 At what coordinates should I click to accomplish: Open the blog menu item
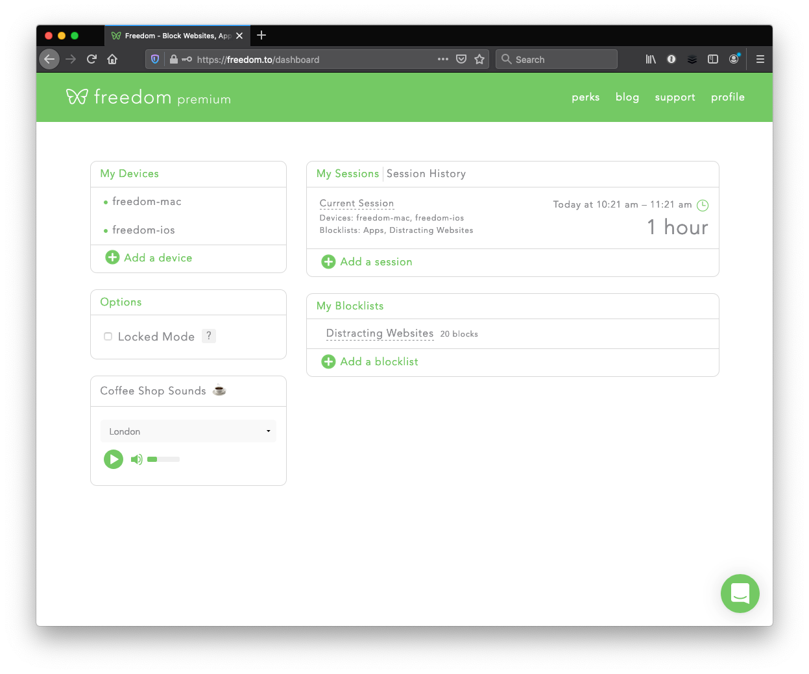click(627, 97)
